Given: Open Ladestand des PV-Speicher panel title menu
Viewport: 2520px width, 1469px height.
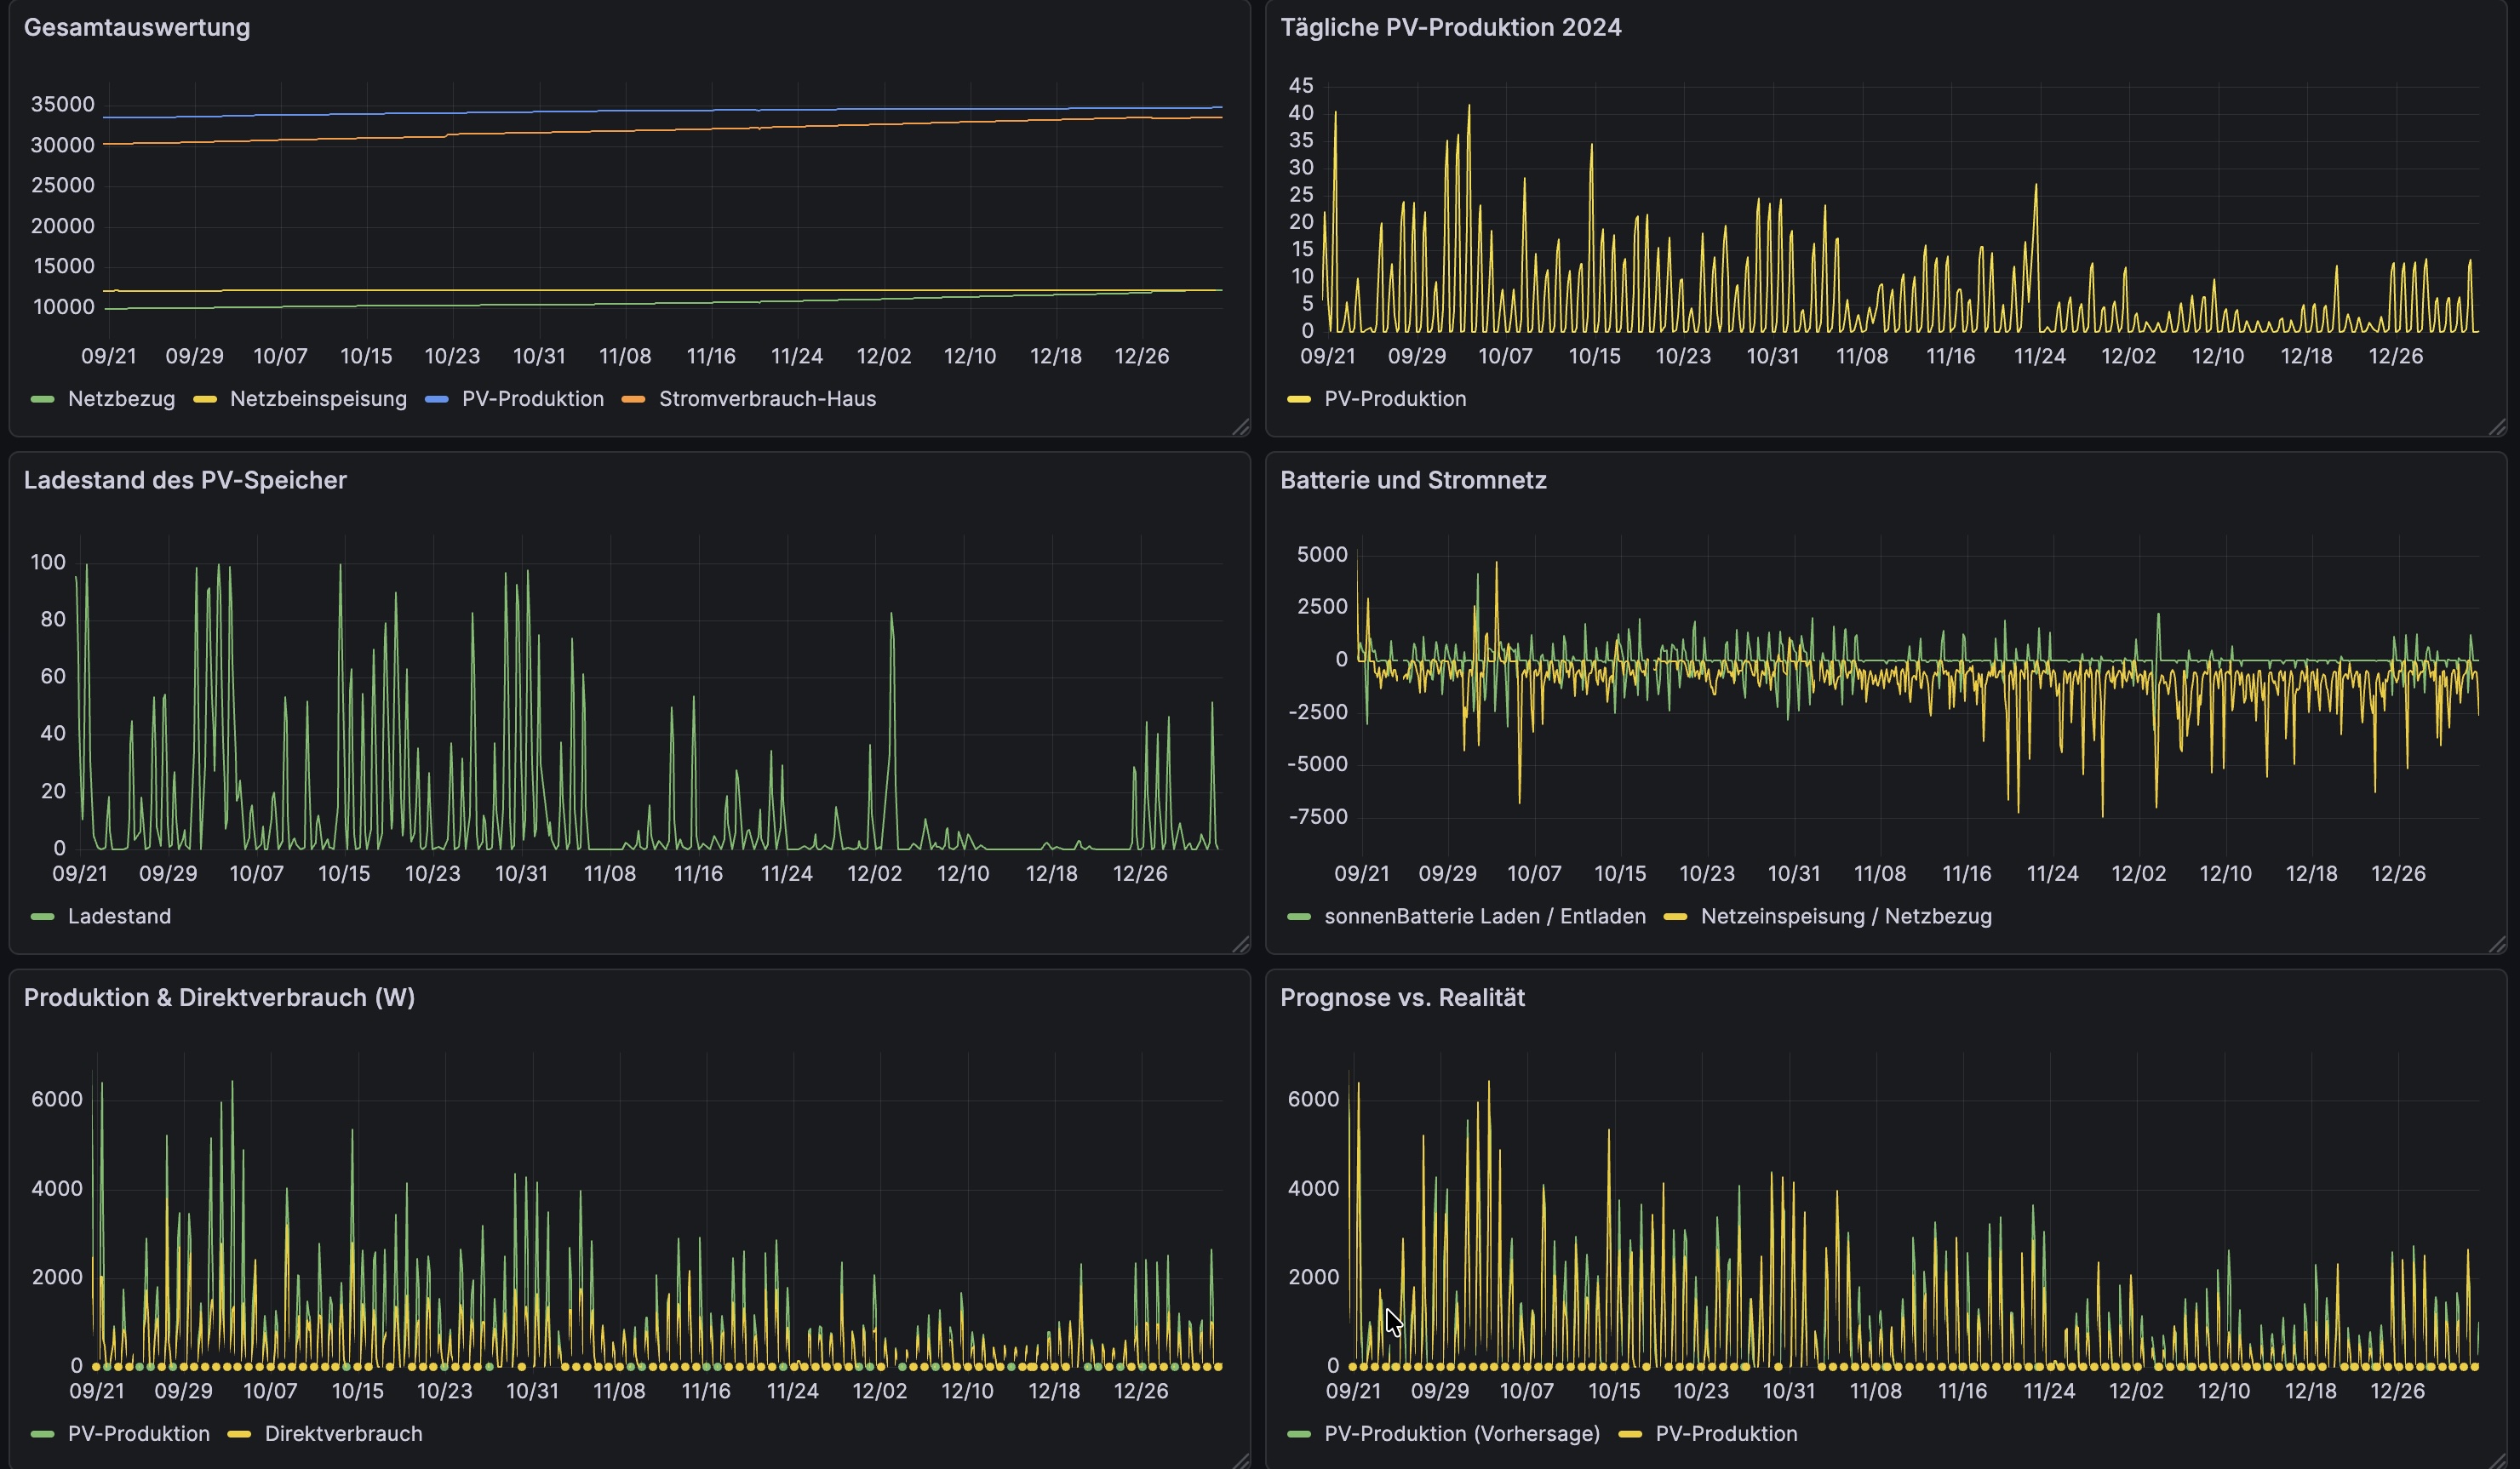Looking at the screenshot, I should tap(185, 480).
